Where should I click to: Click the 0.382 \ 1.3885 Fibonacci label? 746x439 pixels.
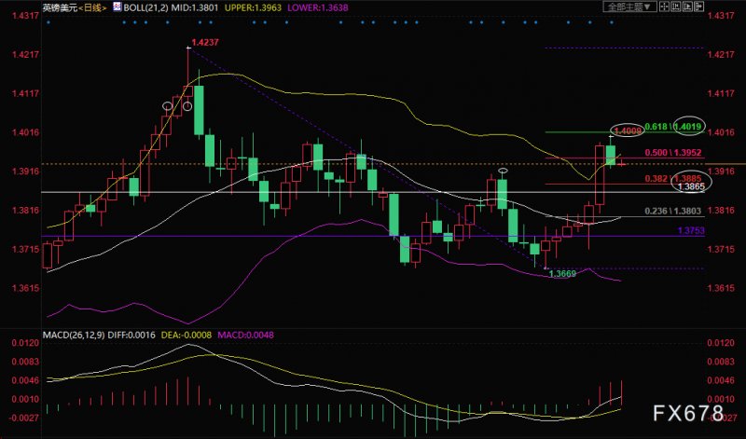pos(673,179)
